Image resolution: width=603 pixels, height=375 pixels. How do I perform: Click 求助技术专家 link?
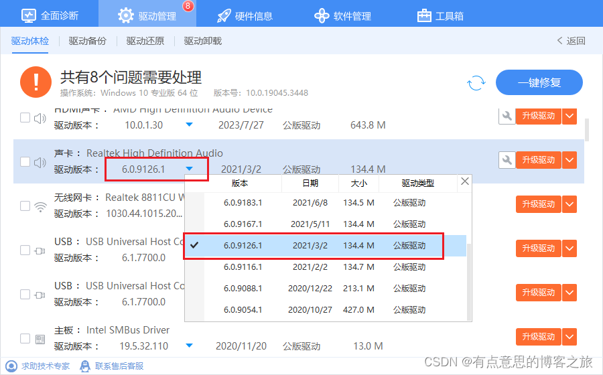46,366
